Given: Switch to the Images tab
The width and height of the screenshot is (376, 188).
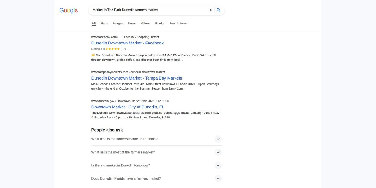Looking at the screenshot, I should pyautogui.click(x=118, y=23).
